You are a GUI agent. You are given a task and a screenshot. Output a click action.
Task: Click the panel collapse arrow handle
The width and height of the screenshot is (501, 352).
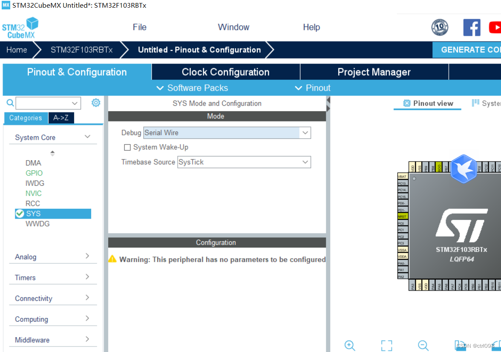point(328,104)
